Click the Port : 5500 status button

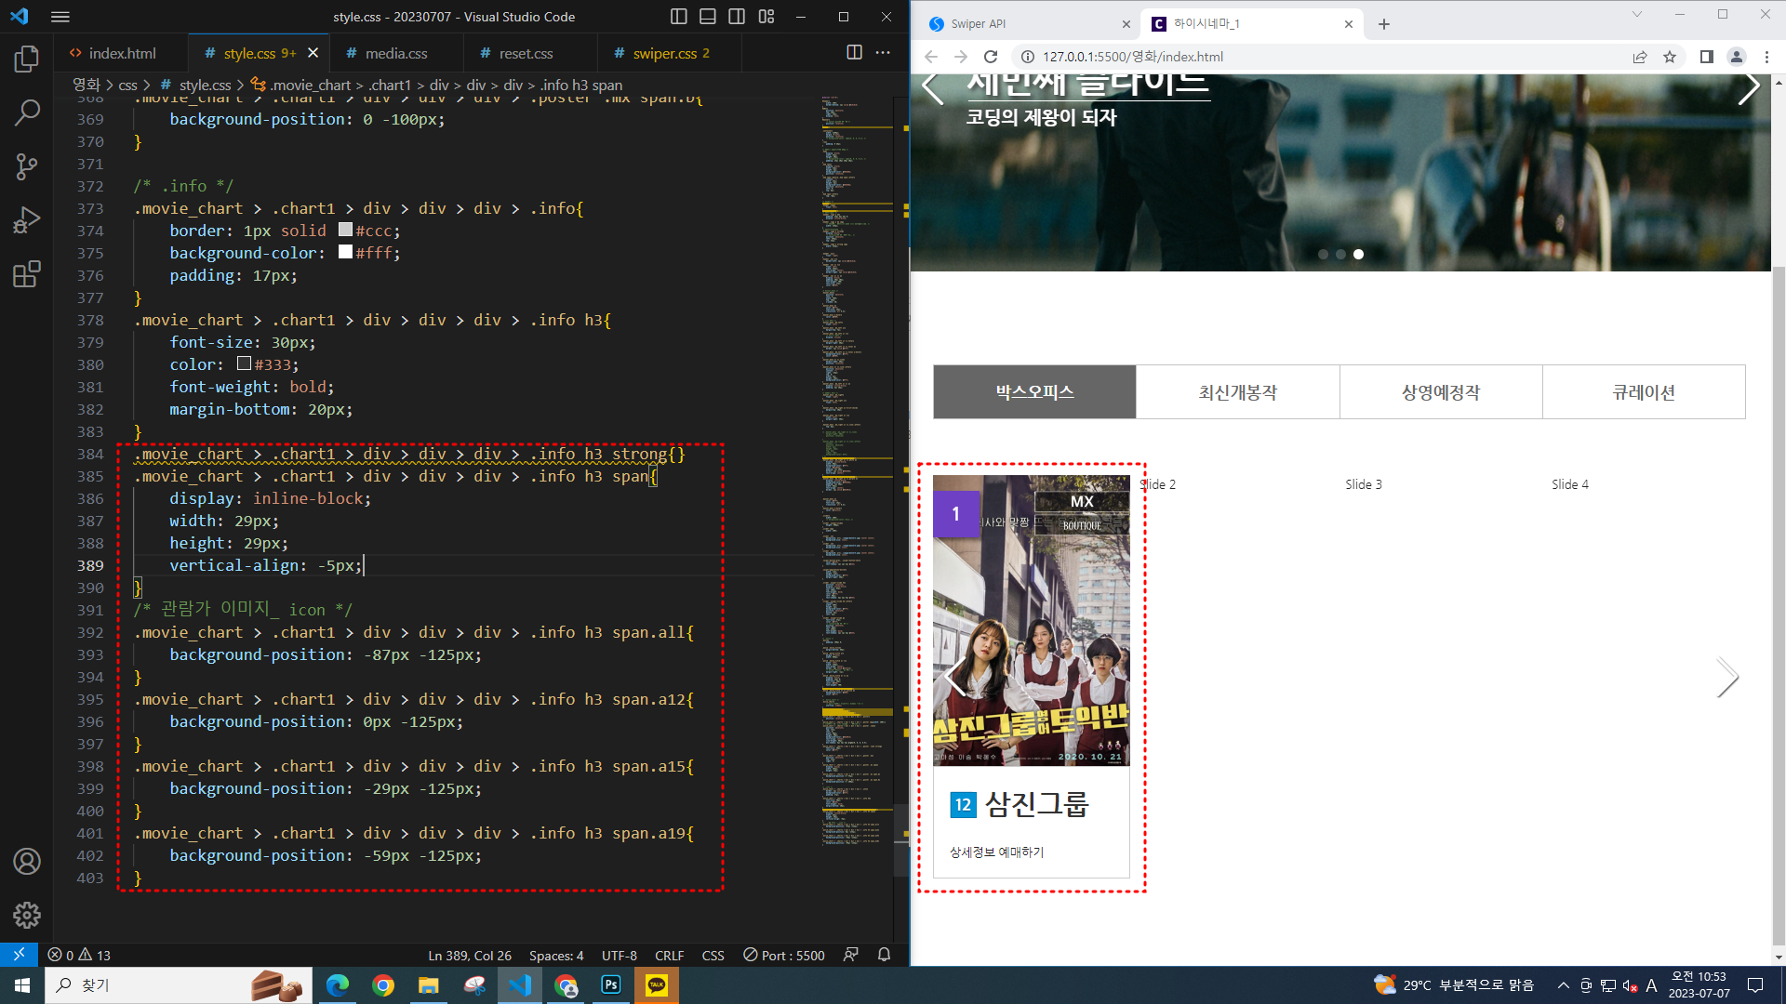coord(784,955)
